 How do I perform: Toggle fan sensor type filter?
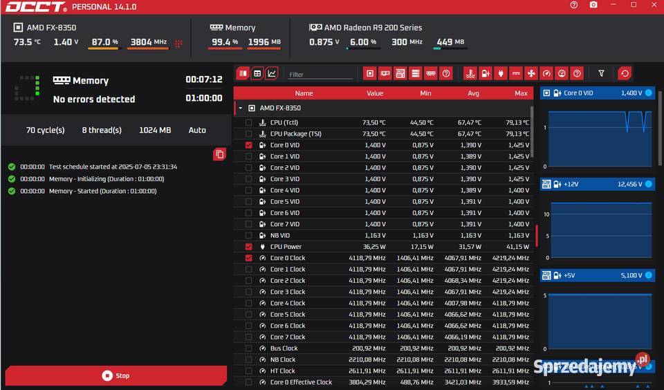531,74
